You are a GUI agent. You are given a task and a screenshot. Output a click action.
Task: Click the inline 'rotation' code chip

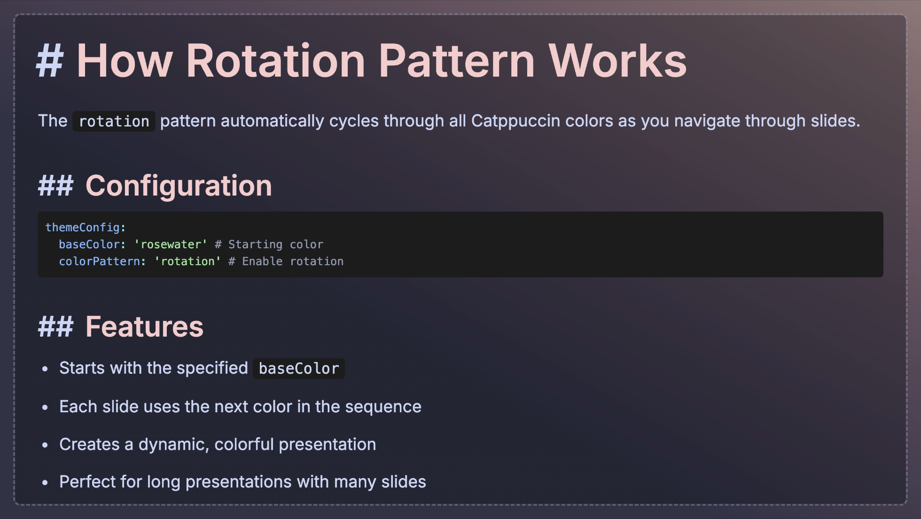click(x=114, y=121)
